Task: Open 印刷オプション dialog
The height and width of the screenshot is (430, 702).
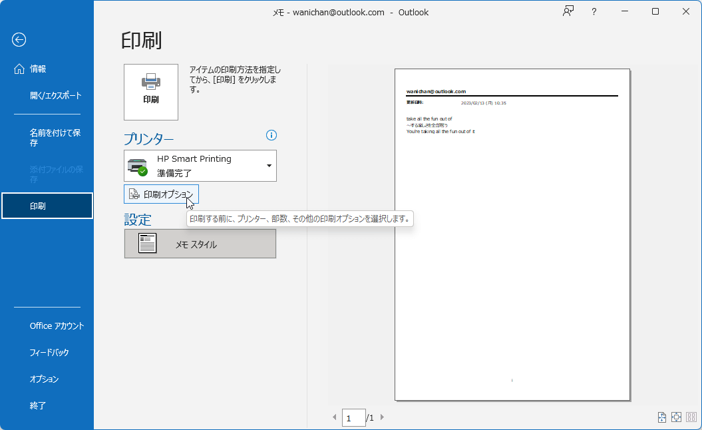Action: tap(161, 194)
